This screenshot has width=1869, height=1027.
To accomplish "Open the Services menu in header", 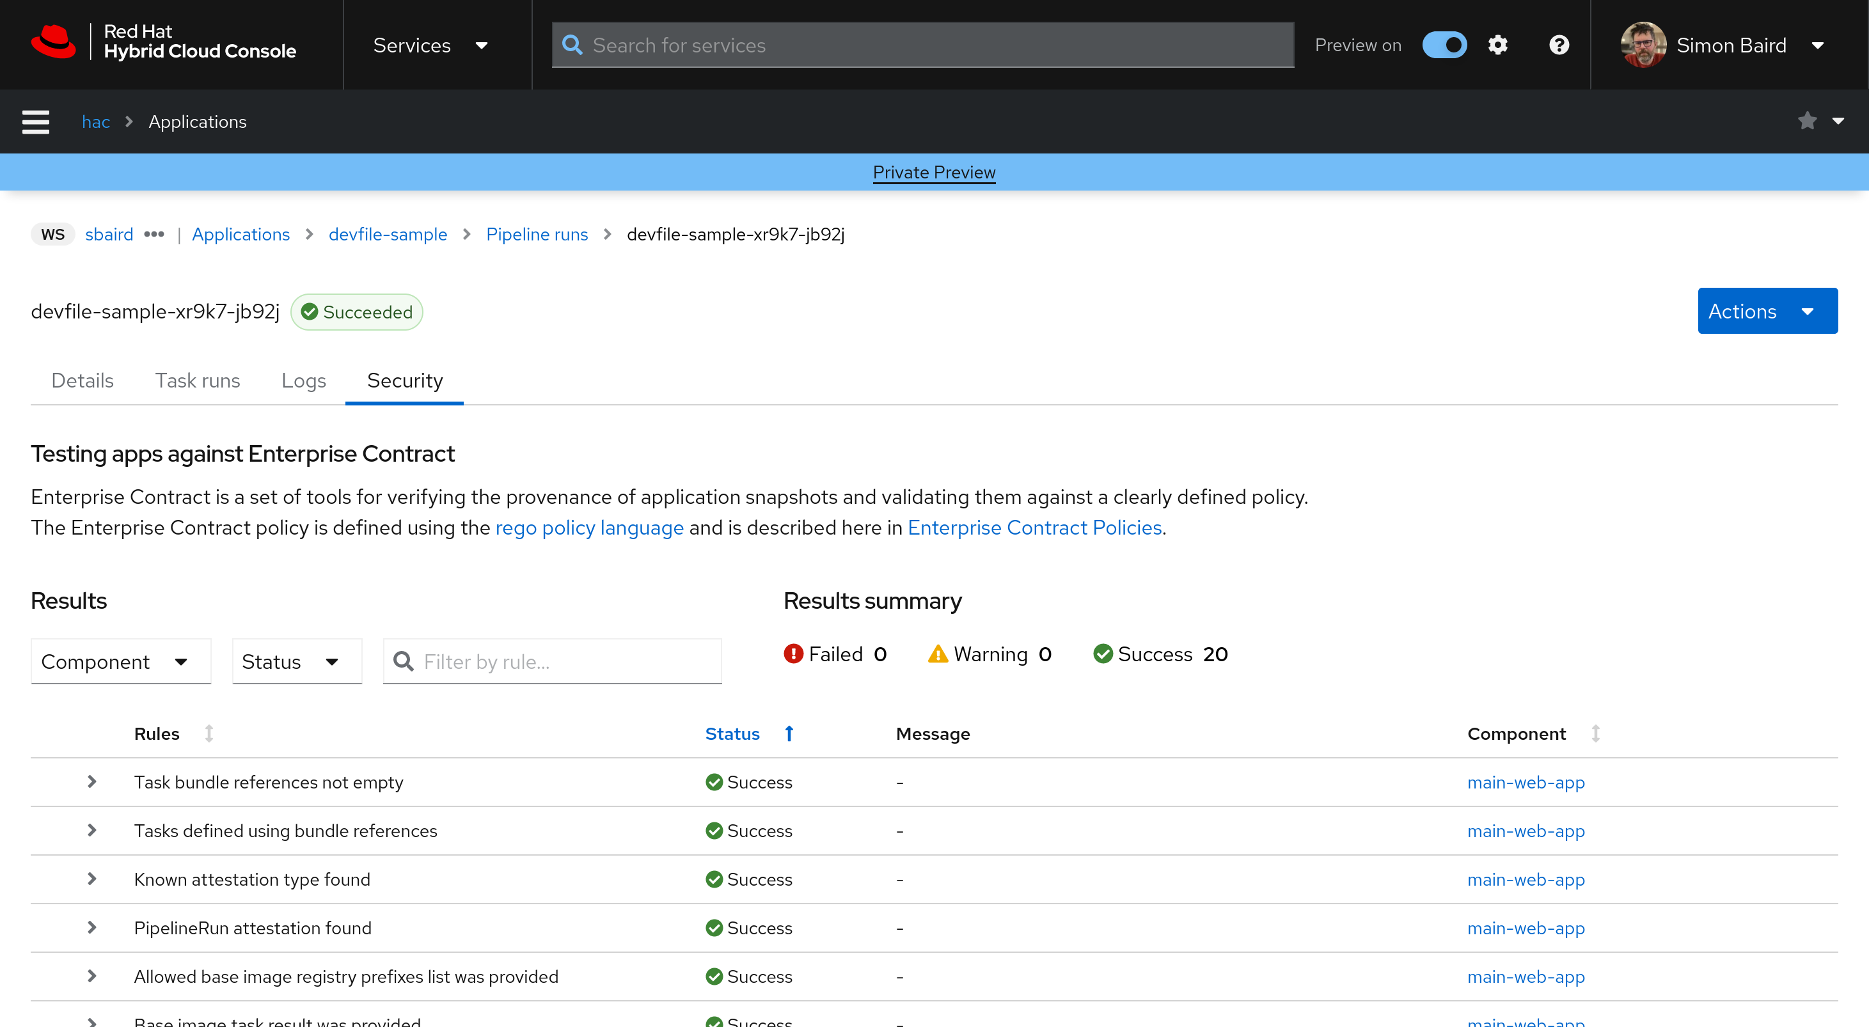I will (x=430, y=45).
